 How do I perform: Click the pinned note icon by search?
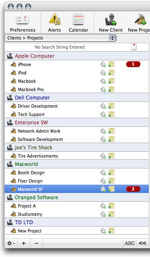(x=133, y=47)
